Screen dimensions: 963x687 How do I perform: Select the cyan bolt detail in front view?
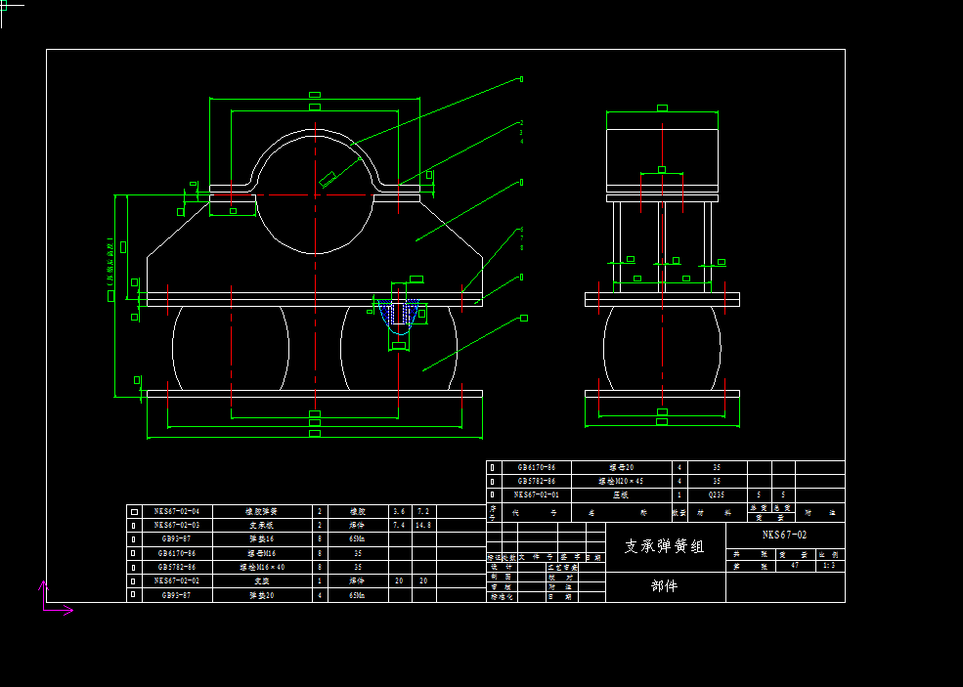pyautogui.click(x=400, y=315)
